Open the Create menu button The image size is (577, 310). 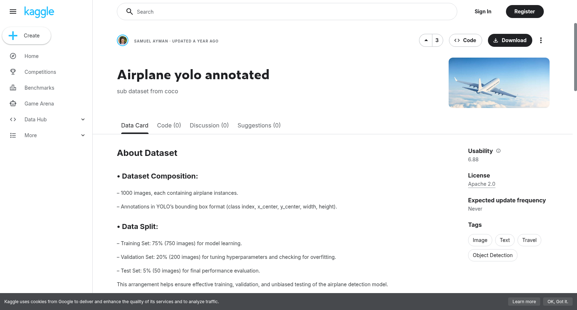pos(26,36)
